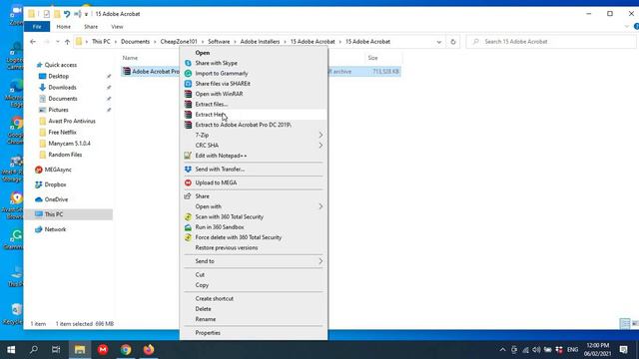Image resolution: width=639 pixels, height=359 pixels.
Task: Launch Firefox from taskbar
Action: tap(149, 350)
